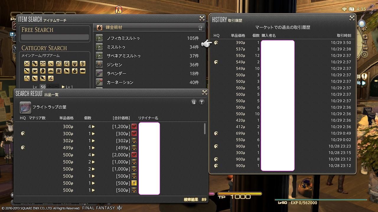This screenshot has width=378, height=212.
Task: Select the fishing hook category icon
Action: pyautogui.click(x=51, y=78)
